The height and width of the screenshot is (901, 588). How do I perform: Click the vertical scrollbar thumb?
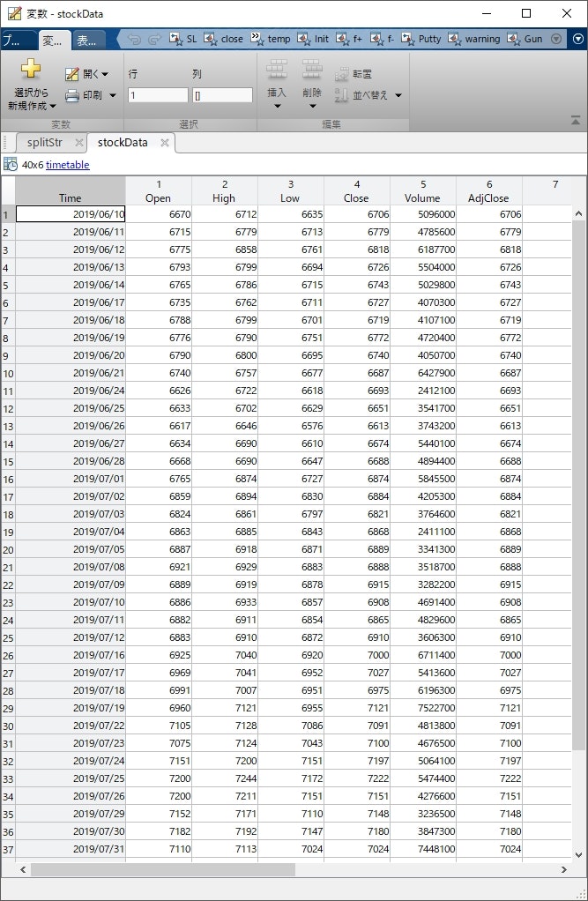pos(579,485)
